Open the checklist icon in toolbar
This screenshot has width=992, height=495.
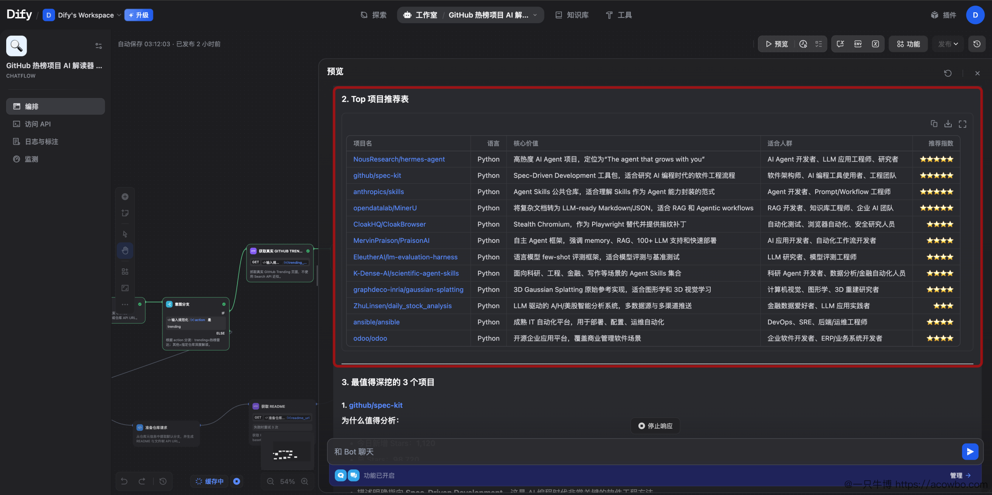[x=818, y=44]
